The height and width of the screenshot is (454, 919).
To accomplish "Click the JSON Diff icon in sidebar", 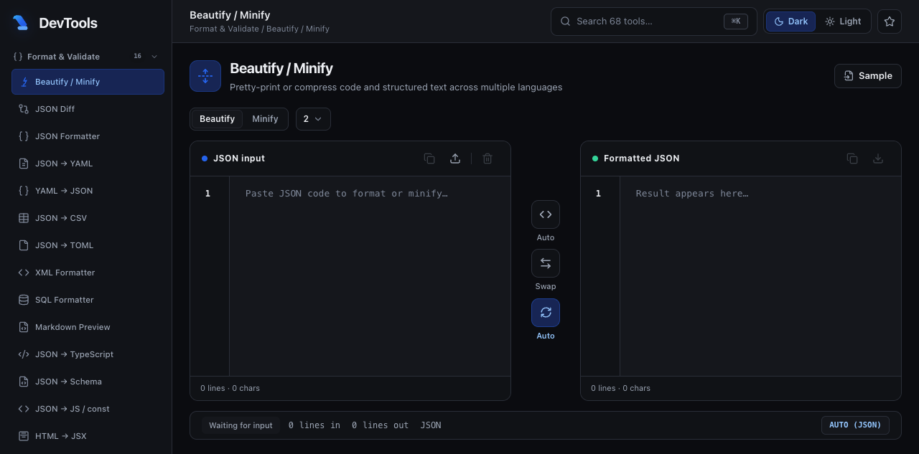I will click(x=24, y=109).
